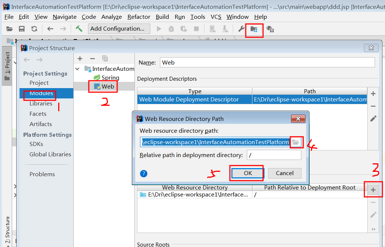Image resolution: width=385 pixels, height=247 pixels.
Task: Select Artifacts in Project Settings
Action: [41, 124]
